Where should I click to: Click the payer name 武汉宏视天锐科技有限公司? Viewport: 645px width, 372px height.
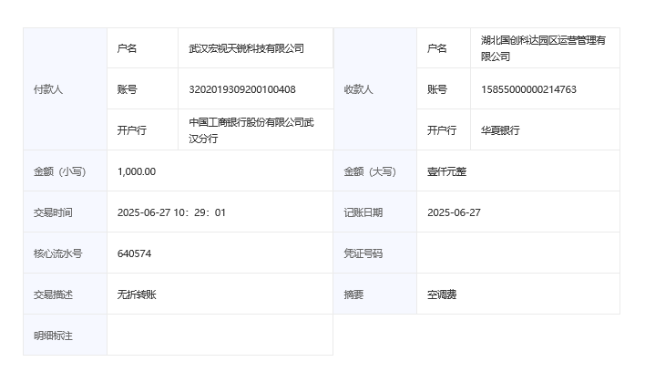coord(246,48)
